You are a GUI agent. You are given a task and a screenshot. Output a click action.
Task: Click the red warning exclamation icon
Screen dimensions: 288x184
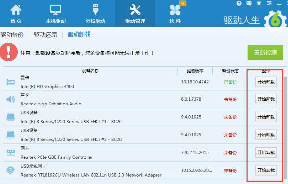(x=9, y=52)
